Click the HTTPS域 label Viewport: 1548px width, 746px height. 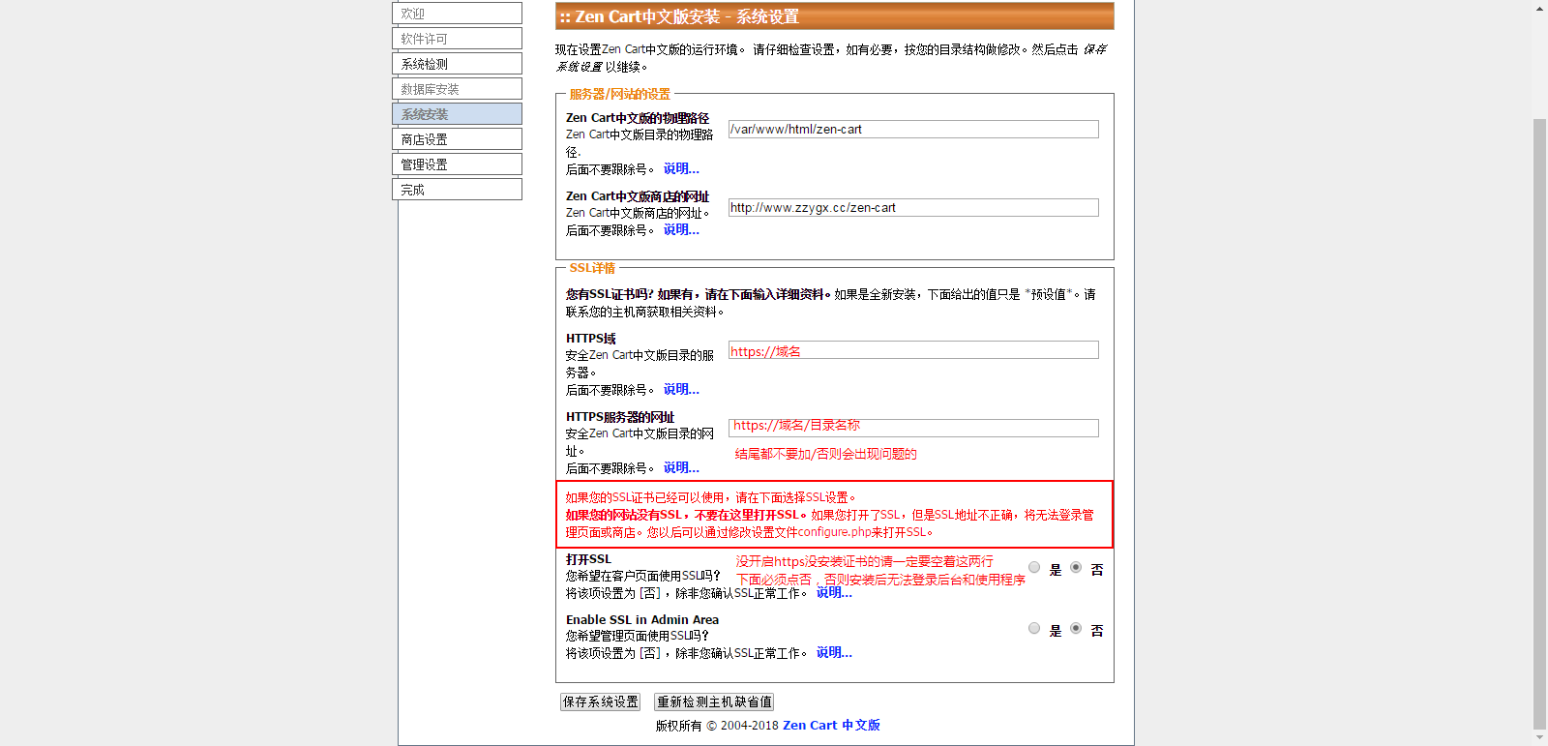pos(591,339)
